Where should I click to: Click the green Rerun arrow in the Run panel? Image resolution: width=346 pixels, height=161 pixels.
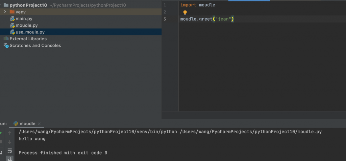[x=1, y=133]
